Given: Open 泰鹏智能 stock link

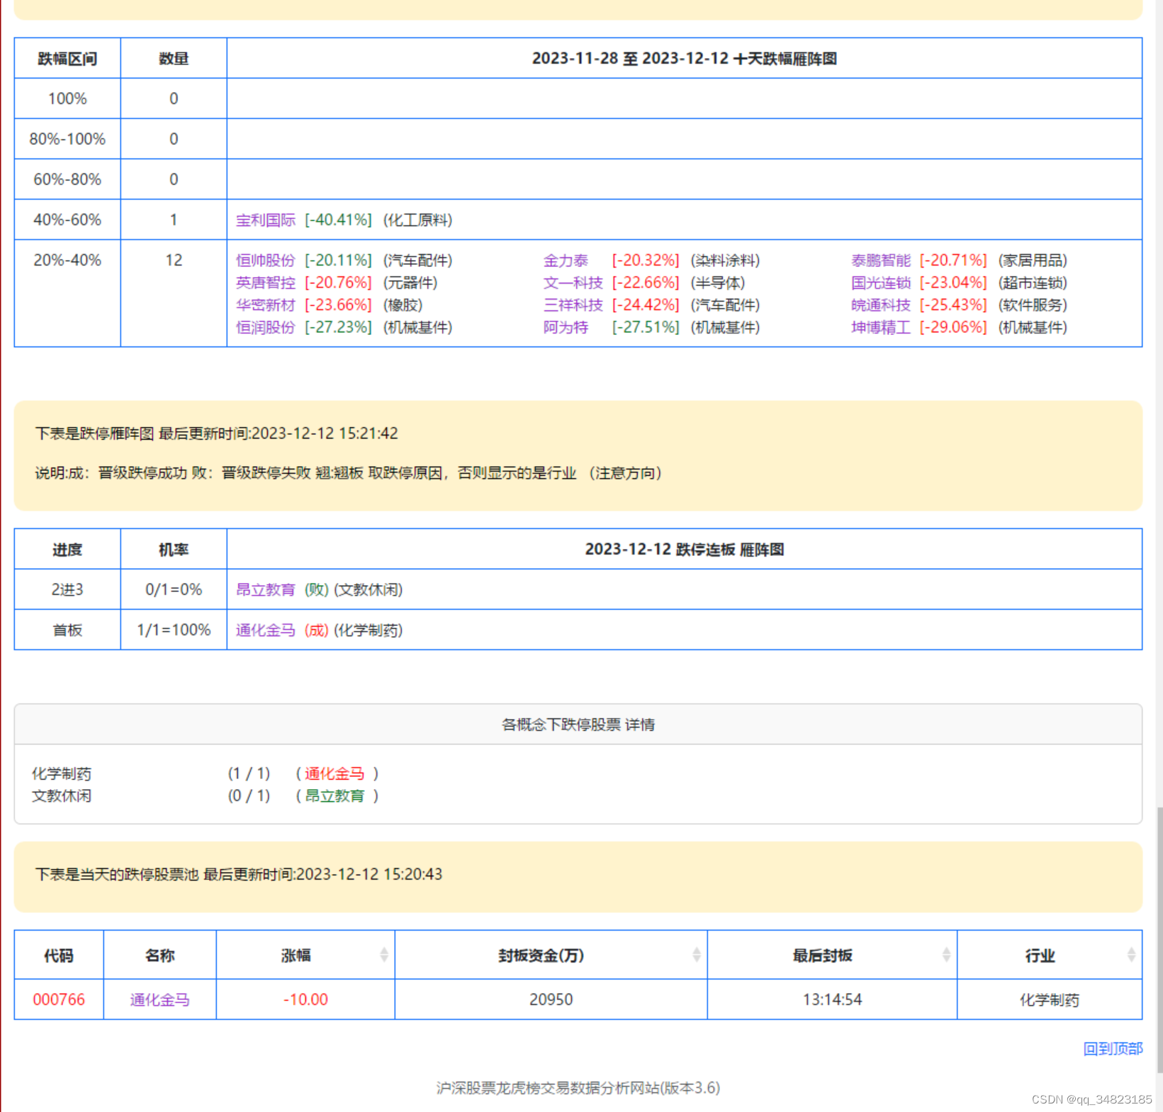Looking at the screenshot, I should [880, 261].
